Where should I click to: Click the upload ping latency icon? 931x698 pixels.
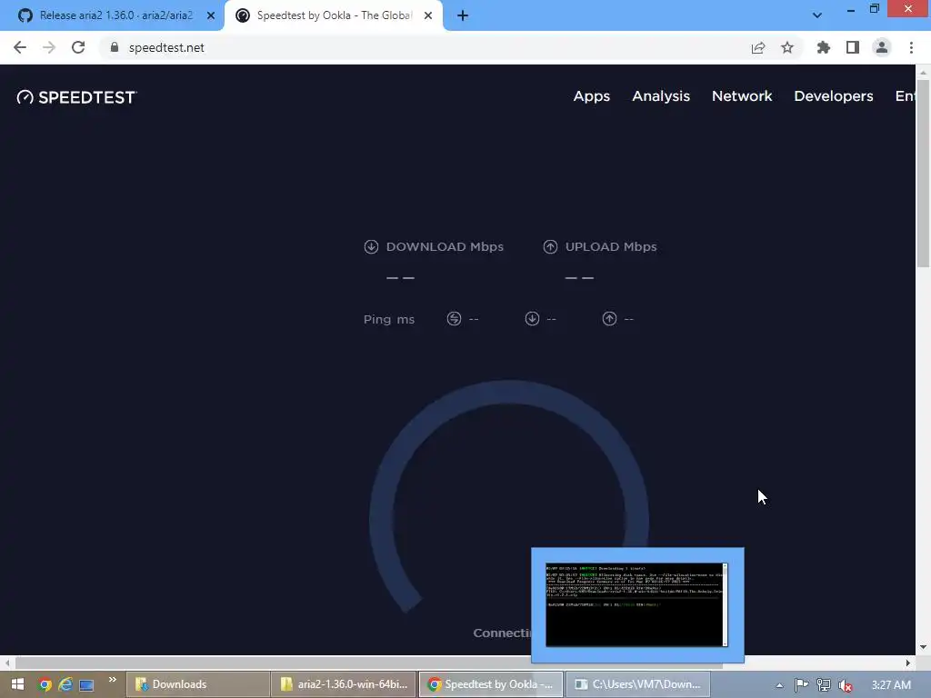610,319
